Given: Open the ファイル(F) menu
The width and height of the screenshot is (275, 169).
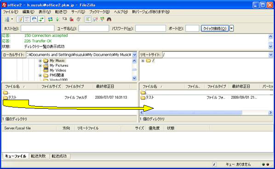Looking at the screenshot, I should click(x=11, y=12).
